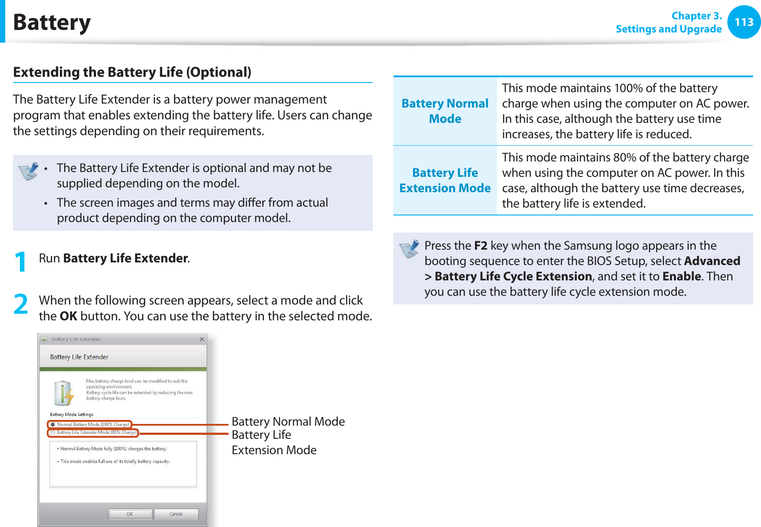The image size is (761, 527).
Task: Click the Battery Life Extender title bar icon
Action: click(44, 339)
